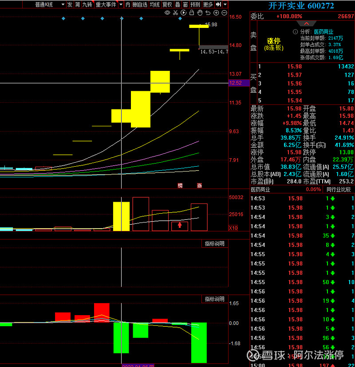The image size is (355, 367).
Task: Click the 同行业比较 button
Action: click(339, 189)
